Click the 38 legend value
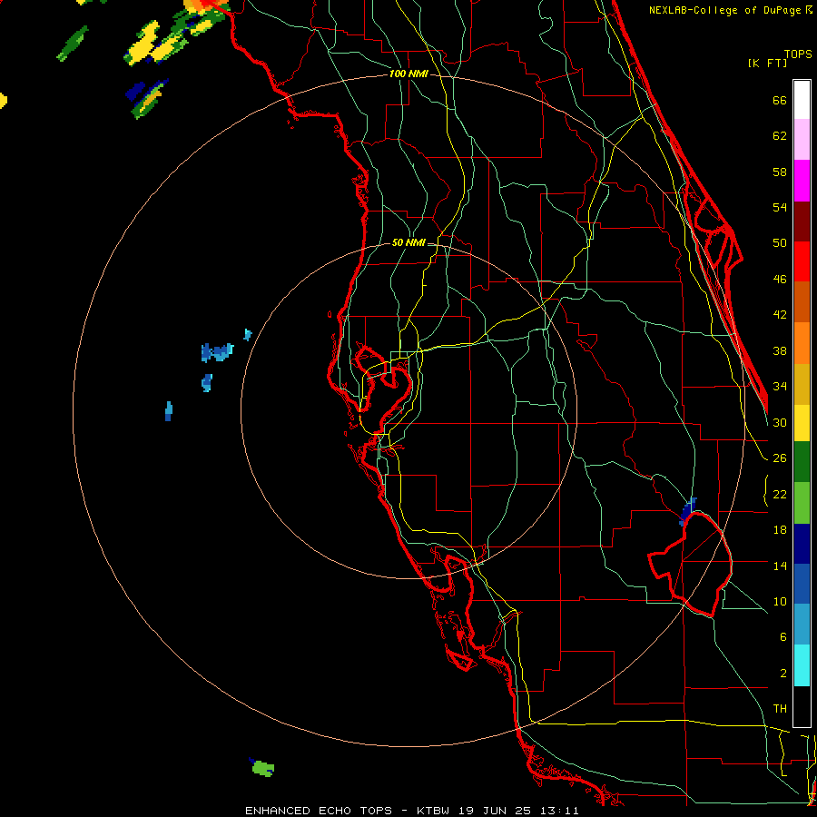Image resolution: width=817 pixels, height=817 pixels. pyautogui.click(x=780, y=350)
